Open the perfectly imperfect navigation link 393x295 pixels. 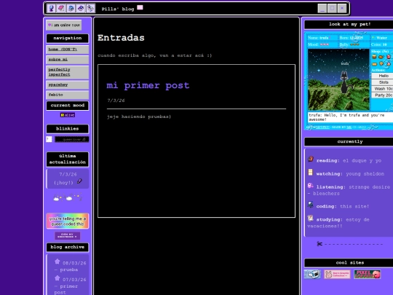click(x=68, y=72)
